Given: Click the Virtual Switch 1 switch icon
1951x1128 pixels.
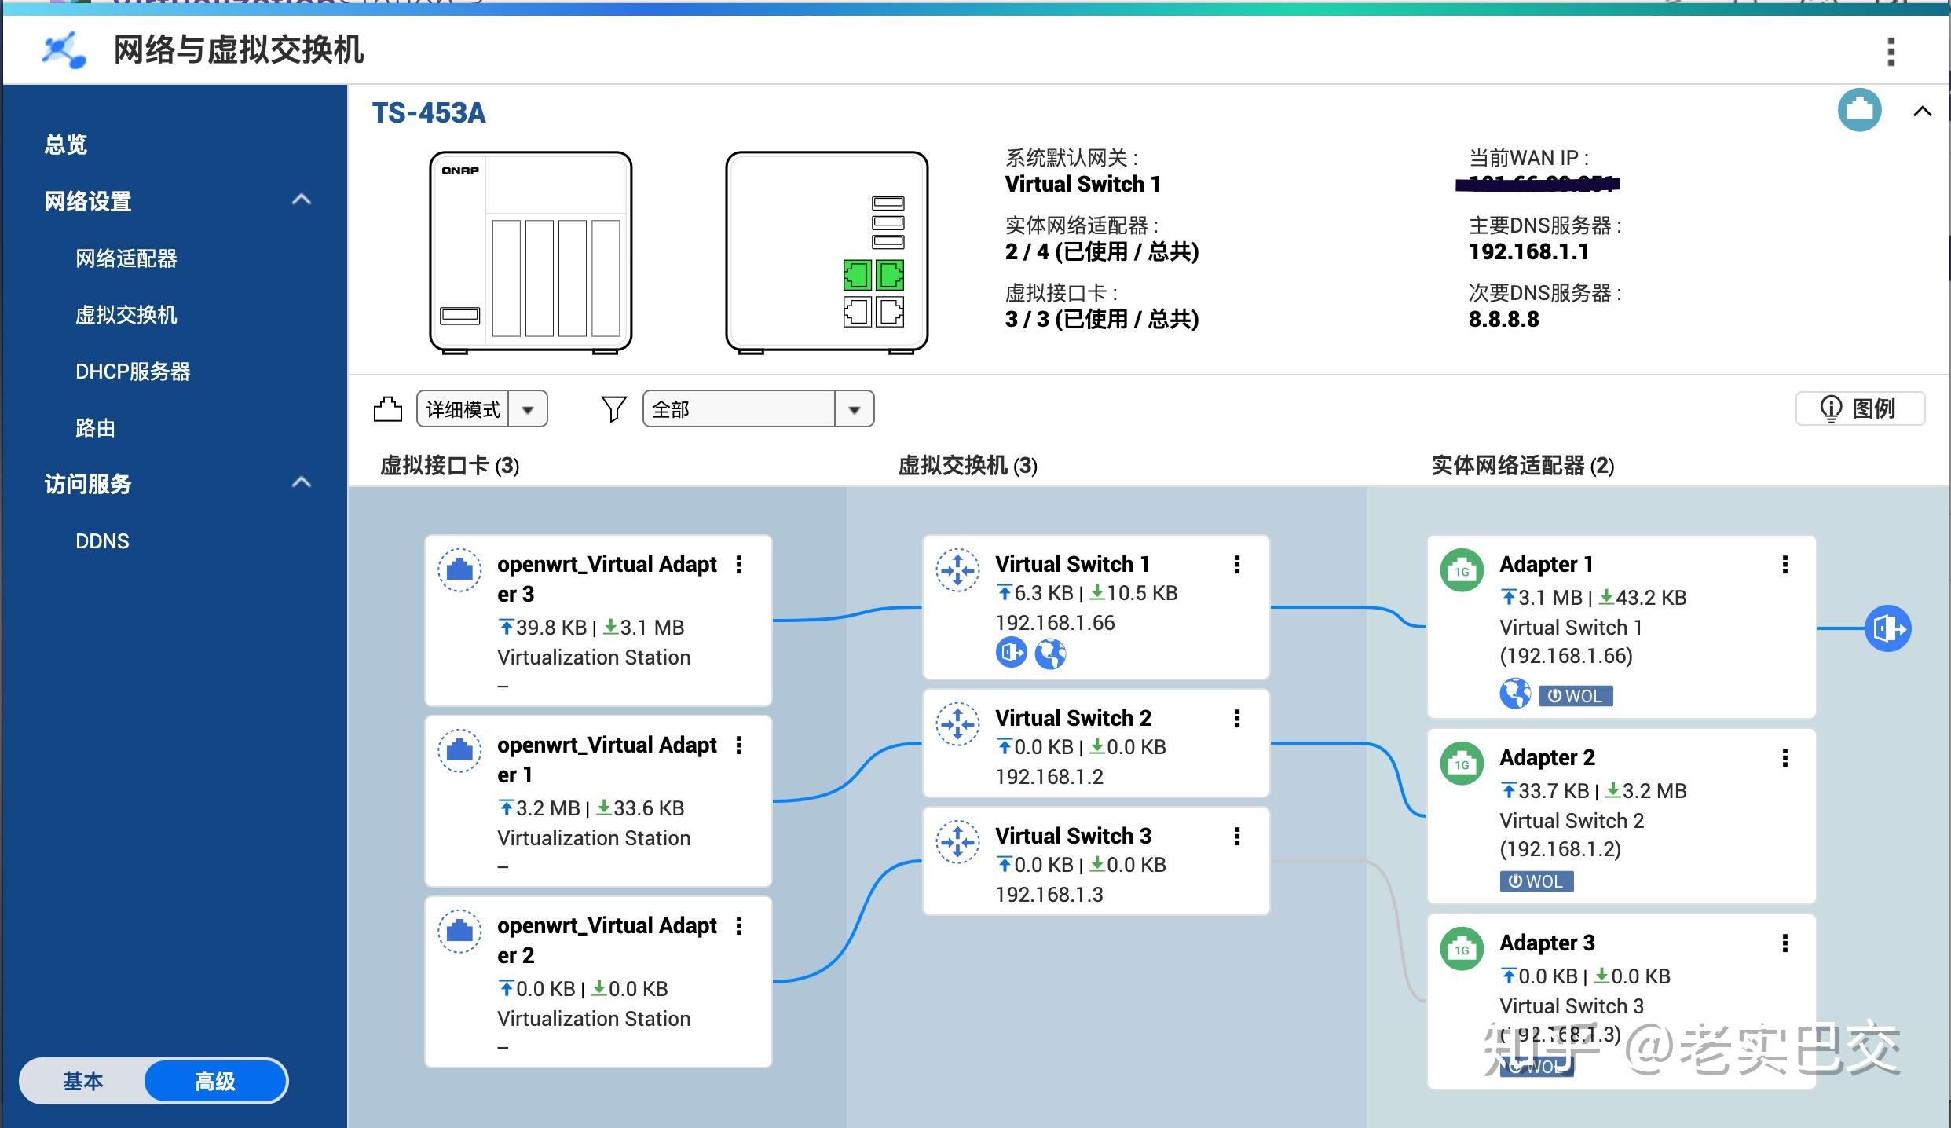Looking at the screenshot, I should 957,569.
